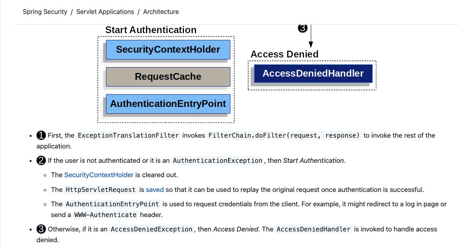Image resolution: width=460 pixels, height=247 pixels.
Task: Click the number 2 callout icon
Action: (41, 161)
